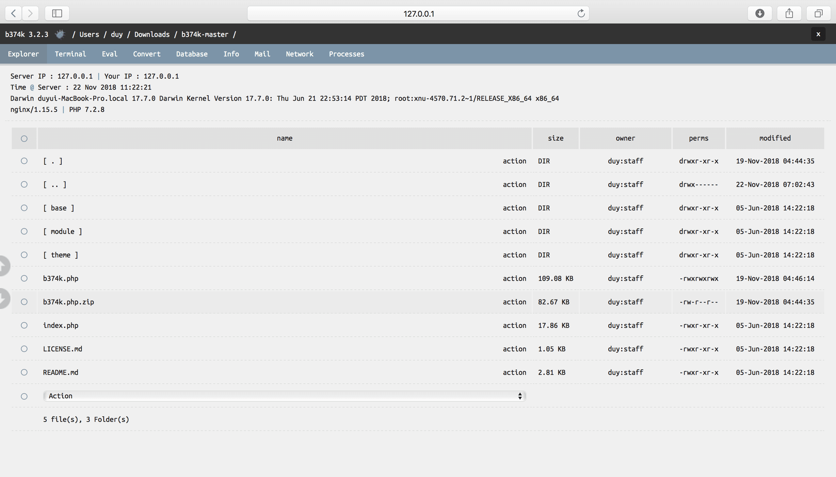Open the b374k.php.zip file

69,302
